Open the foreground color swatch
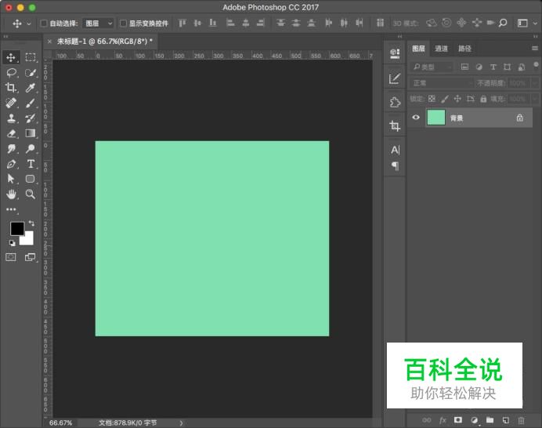The image size is (542, 428). pos(16,229)
